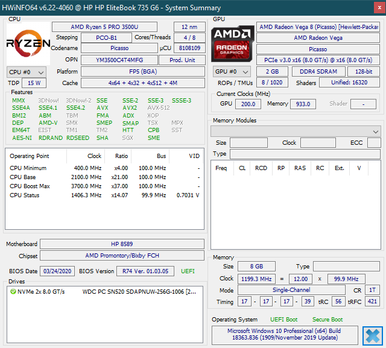
Task: Click the UEFI Boot label
Action: click(283, 320)
